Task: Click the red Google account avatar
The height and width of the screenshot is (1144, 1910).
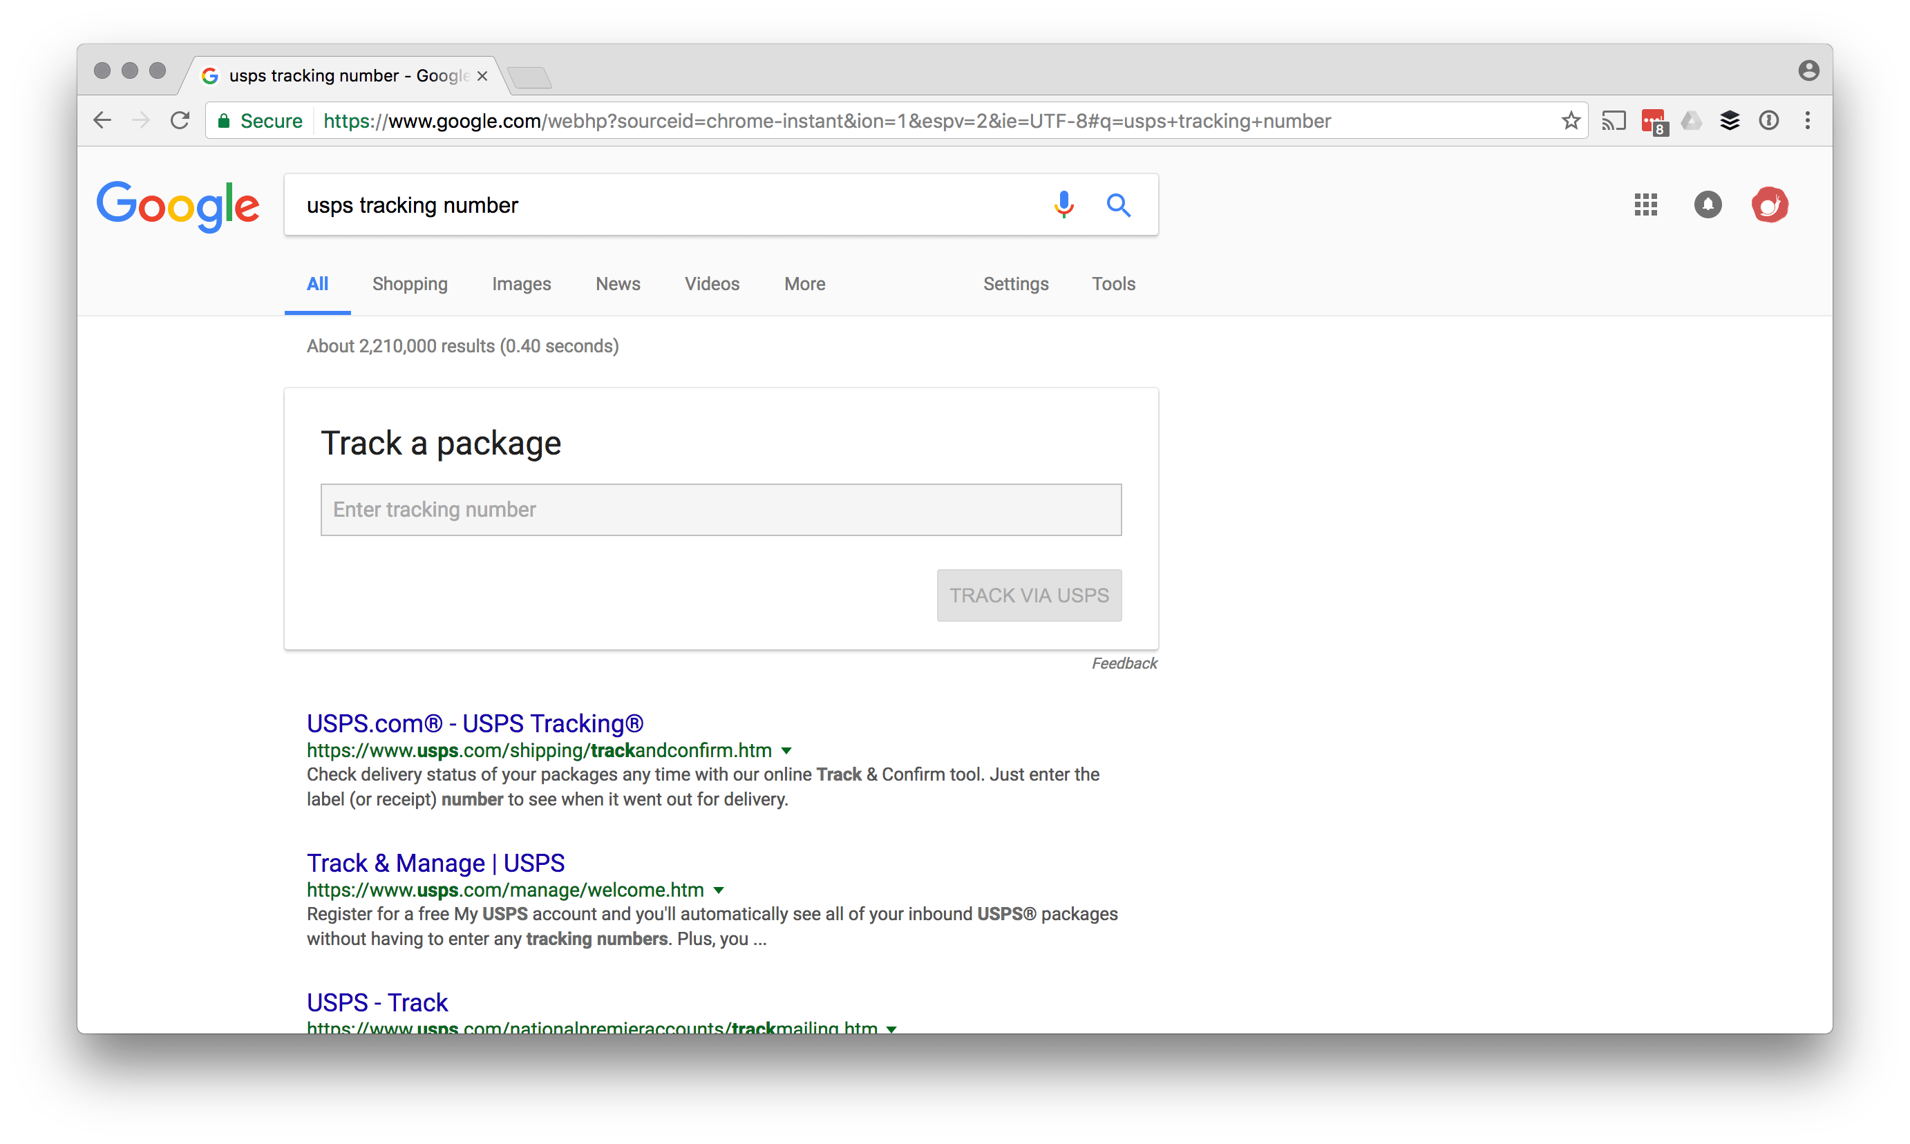Action: [x=1769, y=205]
